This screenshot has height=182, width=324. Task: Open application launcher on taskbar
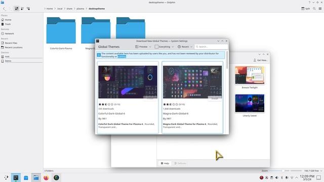click(x=6, y=177)
